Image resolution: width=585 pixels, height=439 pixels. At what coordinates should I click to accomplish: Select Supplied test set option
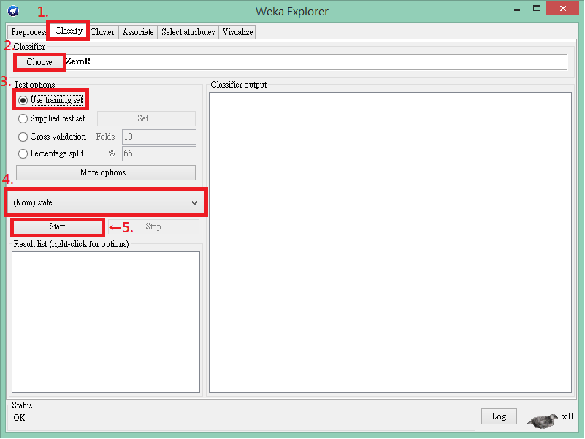[x=51, y=118]
